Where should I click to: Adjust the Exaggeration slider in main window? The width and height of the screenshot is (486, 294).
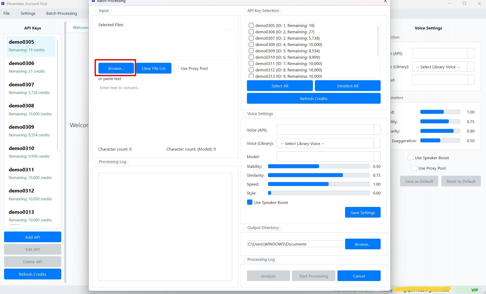[440, 141]
